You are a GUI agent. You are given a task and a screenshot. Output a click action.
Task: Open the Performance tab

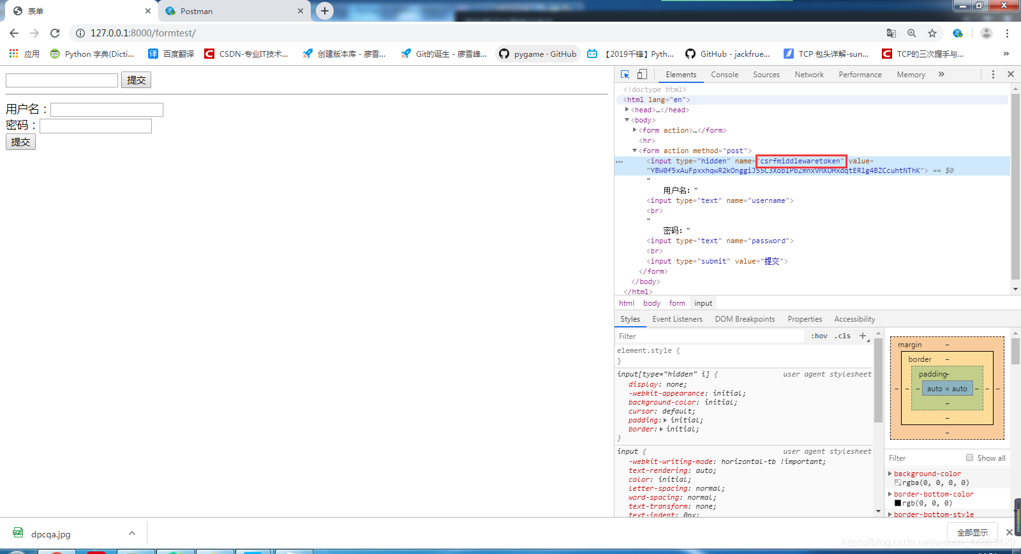860,75
